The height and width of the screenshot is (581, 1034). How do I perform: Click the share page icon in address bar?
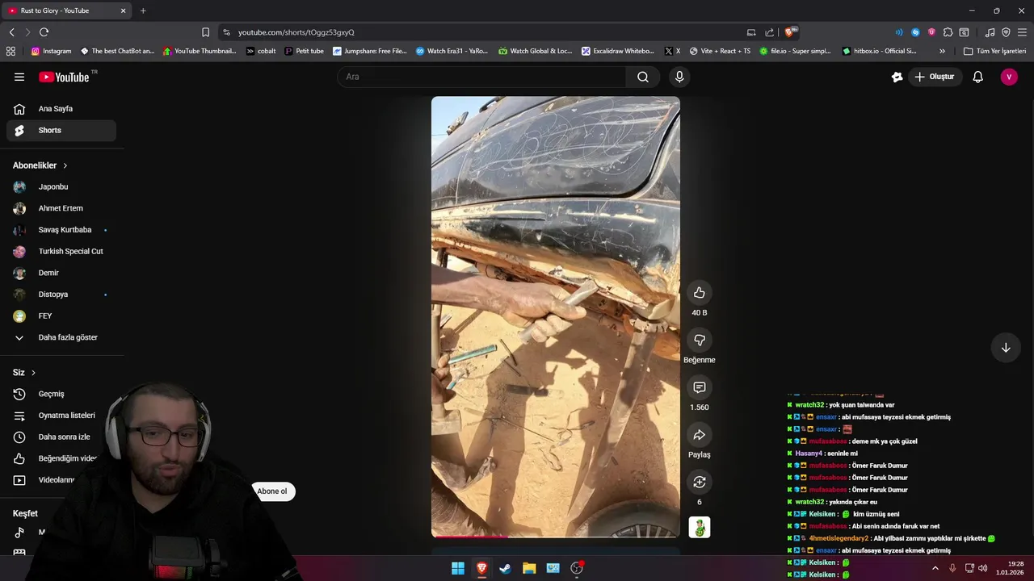[770, 32]
